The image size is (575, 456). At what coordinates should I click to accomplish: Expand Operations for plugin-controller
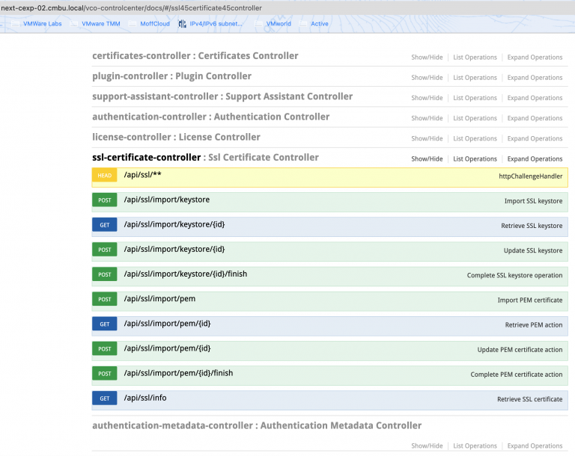coord(535,78)
